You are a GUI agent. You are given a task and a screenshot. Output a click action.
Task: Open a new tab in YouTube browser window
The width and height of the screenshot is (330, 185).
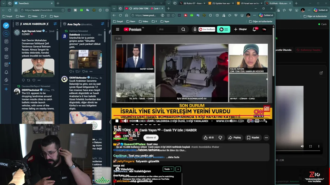[168, 8]
